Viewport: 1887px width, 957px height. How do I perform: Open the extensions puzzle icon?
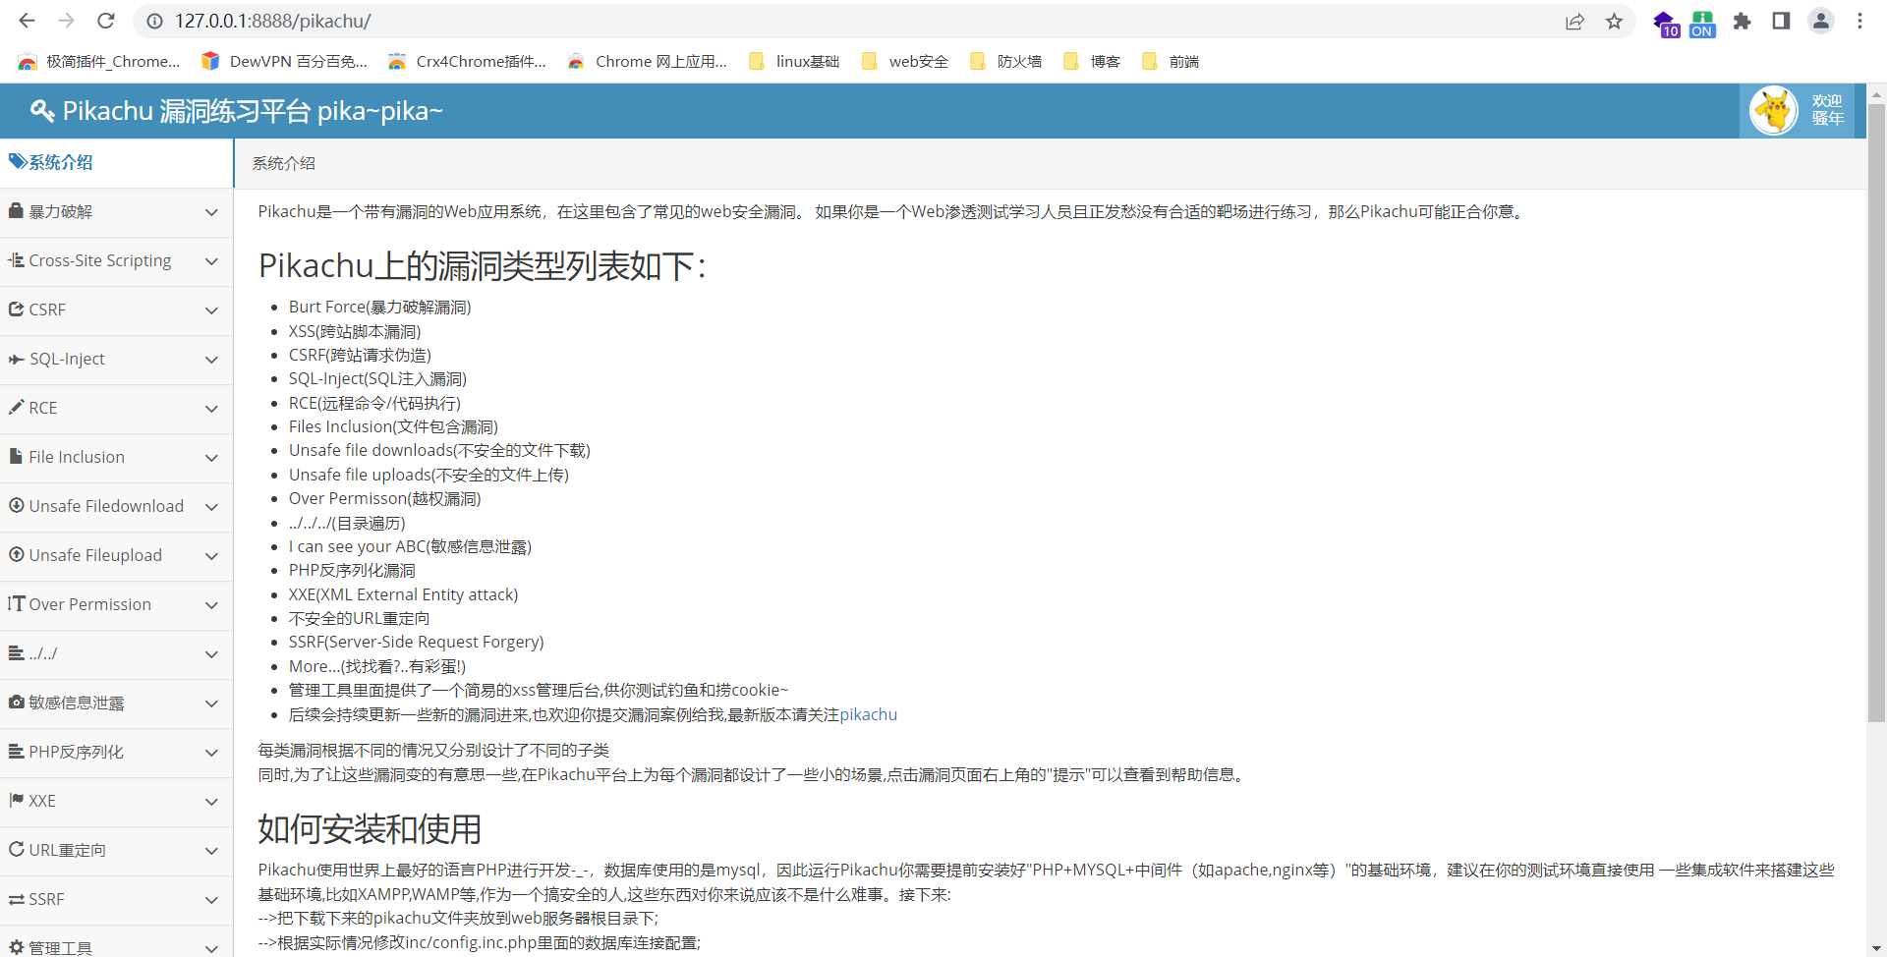click(1742, 21)
